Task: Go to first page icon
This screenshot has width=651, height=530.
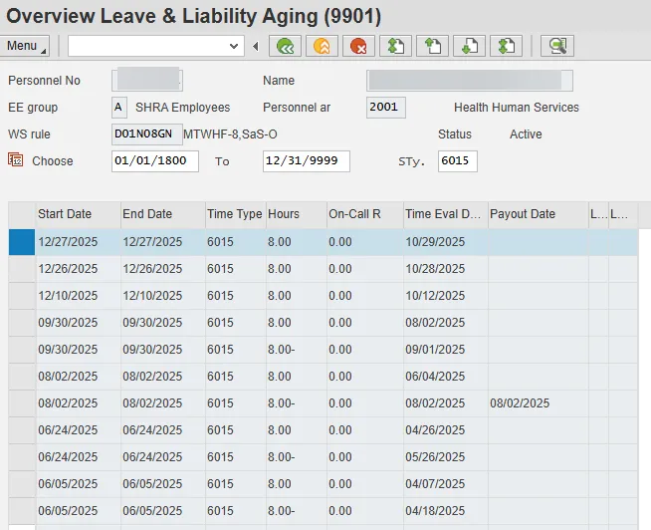Action: pos(397,46)
